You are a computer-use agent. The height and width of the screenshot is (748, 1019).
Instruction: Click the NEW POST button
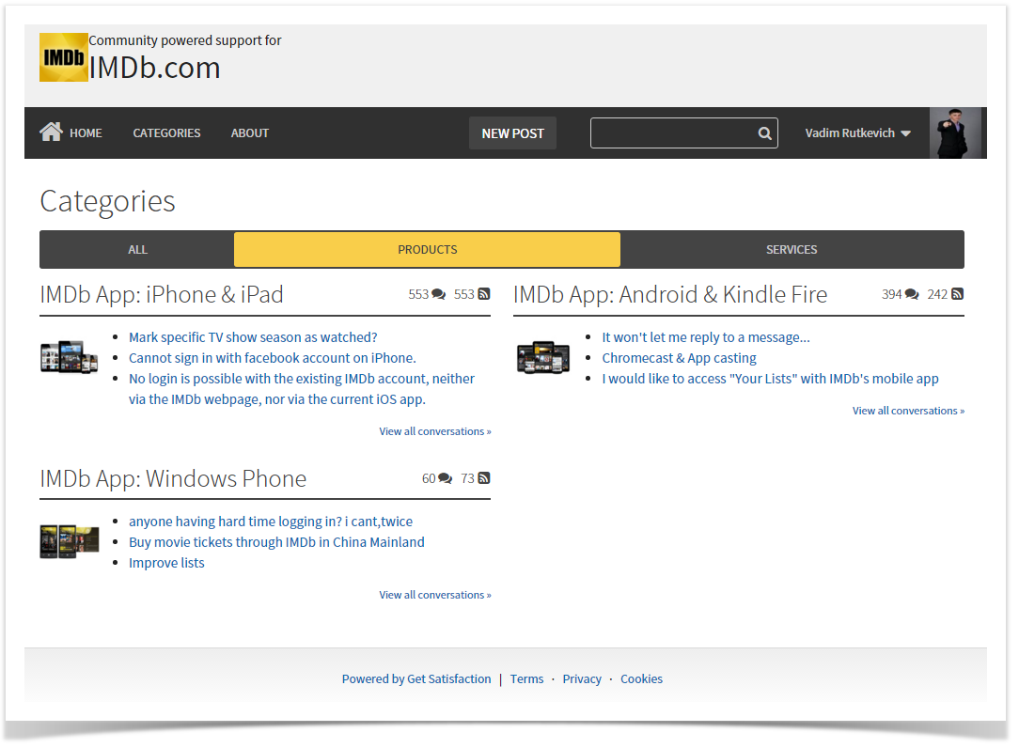[x=512, y=133]
